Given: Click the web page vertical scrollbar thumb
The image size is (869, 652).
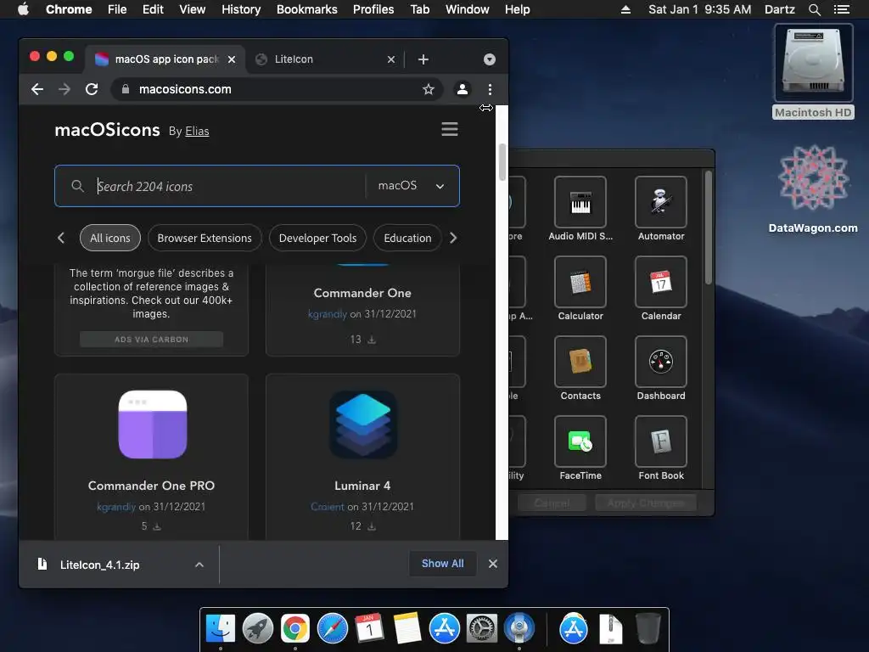Looking at the screenshot, I should [x=502, y=161].
